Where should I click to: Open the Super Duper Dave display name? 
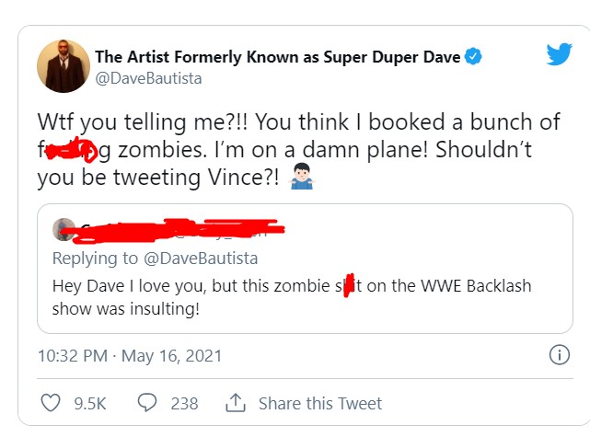[276, 57]
